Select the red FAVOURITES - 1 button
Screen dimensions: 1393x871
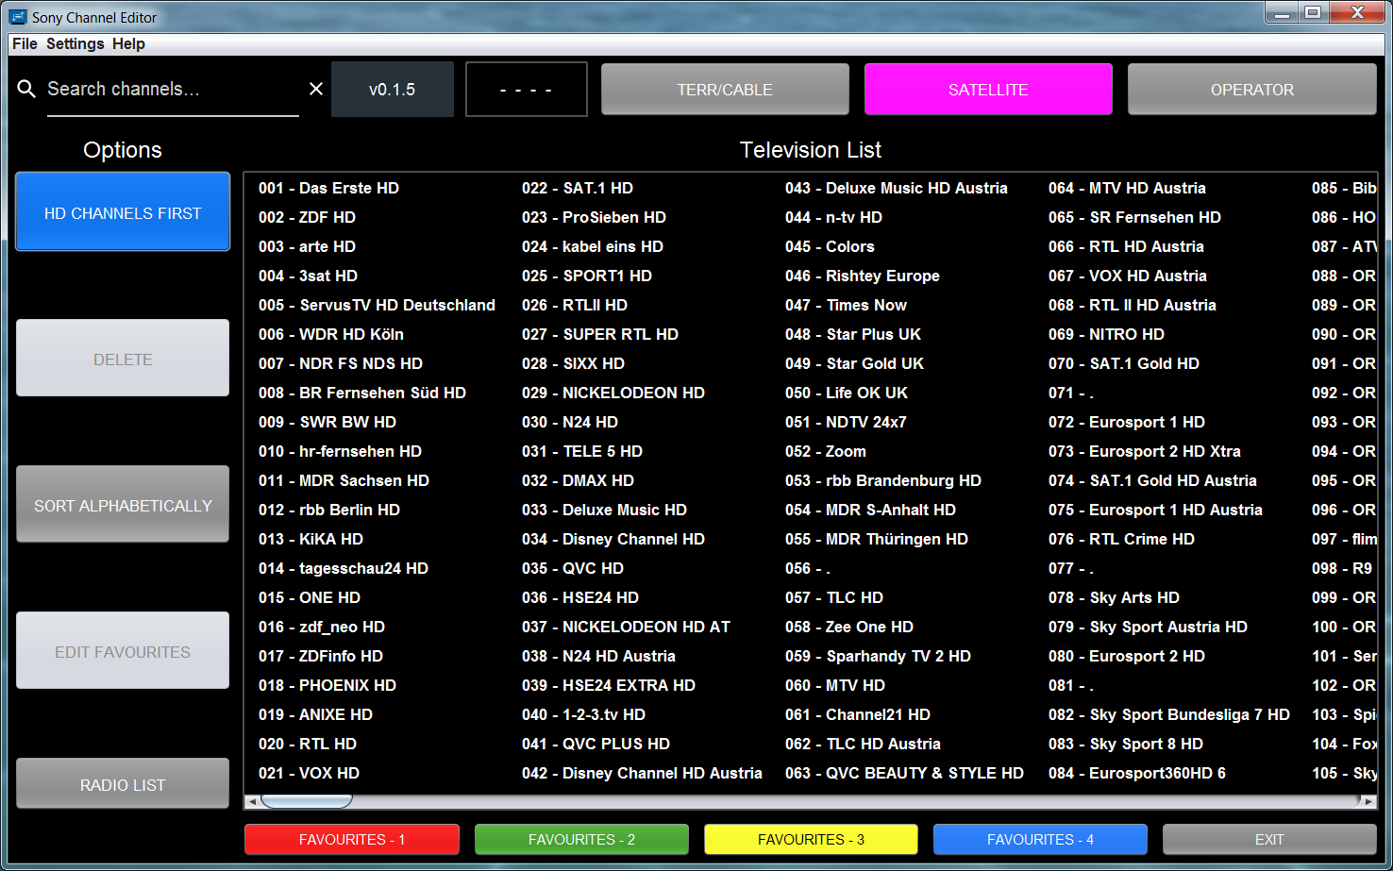tap(352, 839)
